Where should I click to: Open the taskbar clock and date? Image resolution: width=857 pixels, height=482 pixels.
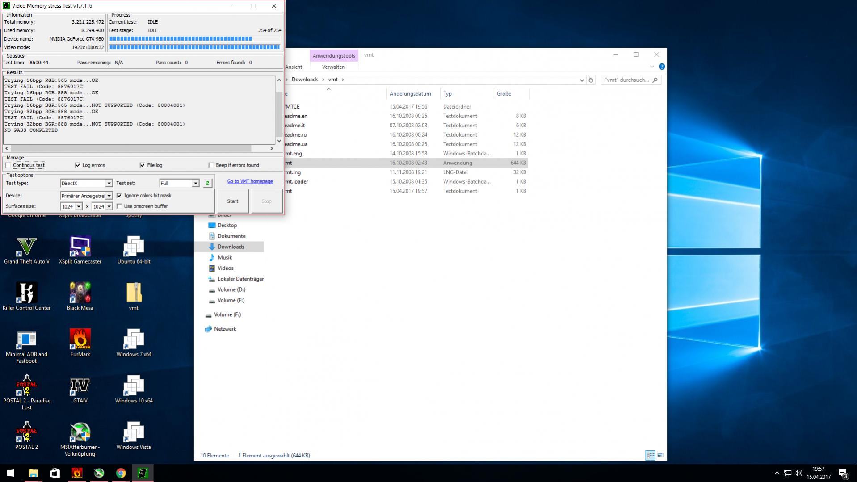click(x=819, y=473)
